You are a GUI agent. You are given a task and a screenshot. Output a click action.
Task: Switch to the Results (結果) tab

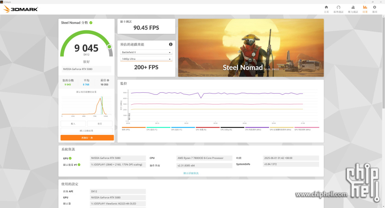[x=365, y=9]
